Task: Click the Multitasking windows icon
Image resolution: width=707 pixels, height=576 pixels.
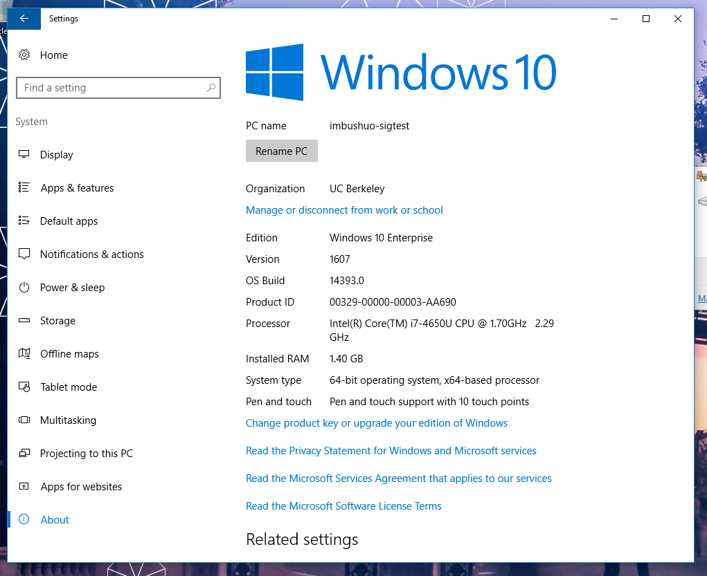Action: (x=24, y=420)
